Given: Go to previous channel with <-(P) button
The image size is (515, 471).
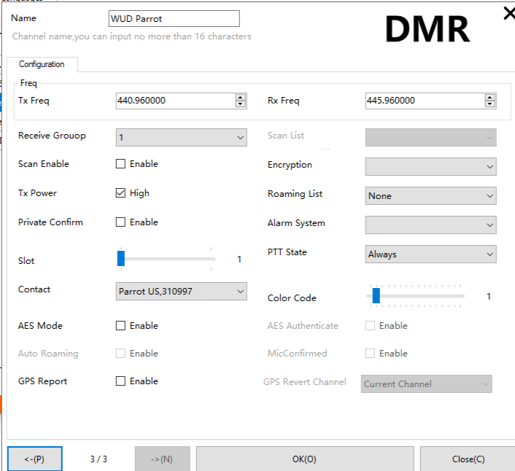Looking at the screenshot, I should 34,459.
